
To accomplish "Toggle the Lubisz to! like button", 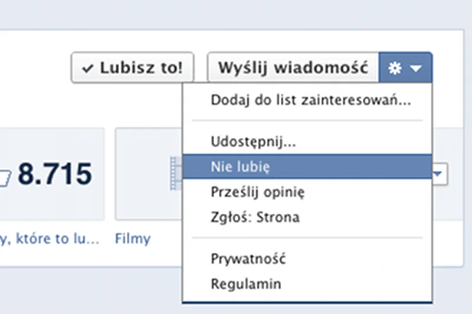I will [132, 67].
